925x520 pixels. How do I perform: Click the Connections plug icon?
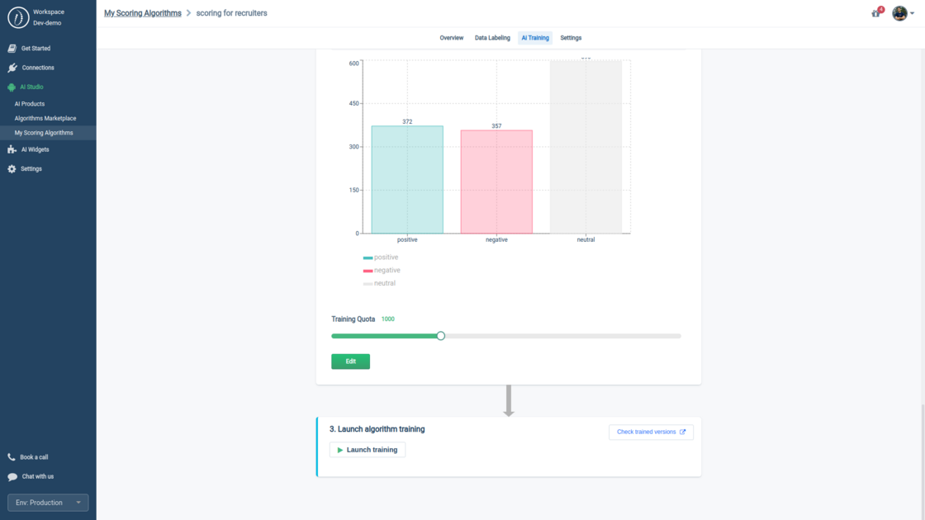(x=12, y=68)
